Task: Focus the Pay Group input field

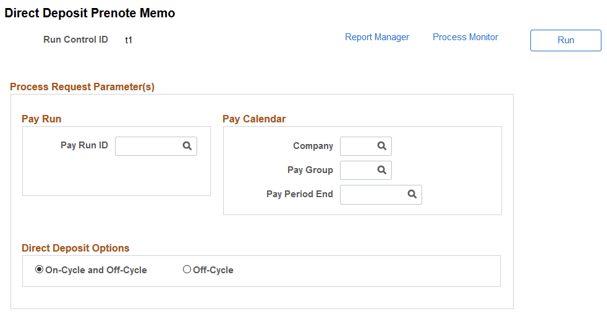Action: pos(358,170)
